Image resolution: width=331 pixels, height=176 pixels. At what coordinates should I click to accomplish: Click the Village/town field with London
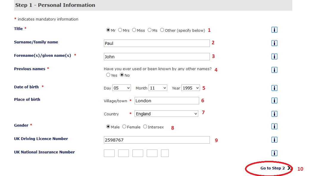[167, 101]
